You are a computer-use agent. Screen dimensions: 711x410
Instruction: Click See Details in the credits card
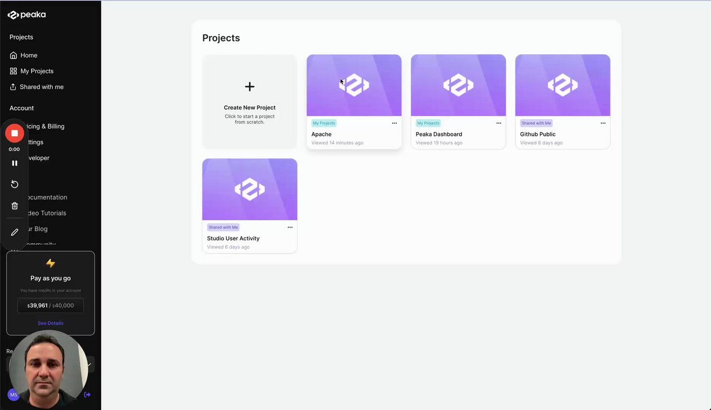click(51, 323)
